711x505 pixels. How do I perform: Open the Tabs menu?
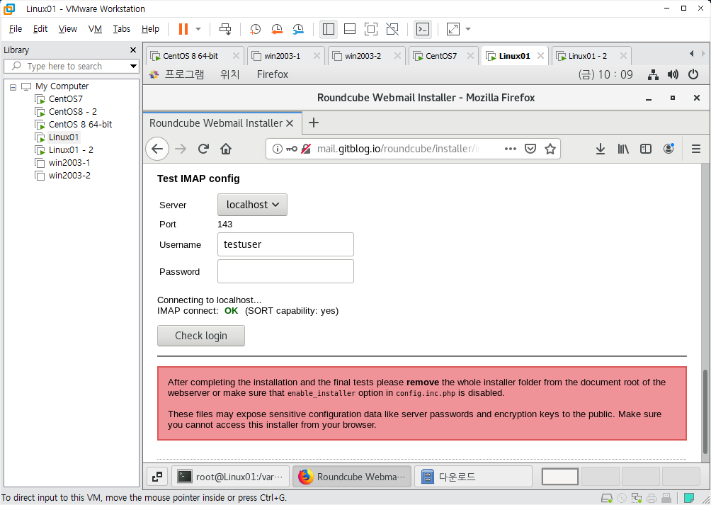pos(122,29)
